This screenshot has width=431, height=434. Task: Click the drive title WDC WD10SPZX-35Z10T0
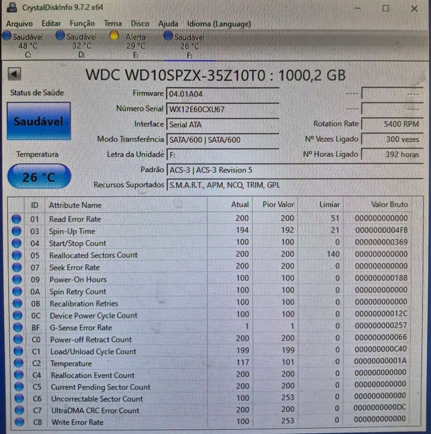click(x=176, y=75)
